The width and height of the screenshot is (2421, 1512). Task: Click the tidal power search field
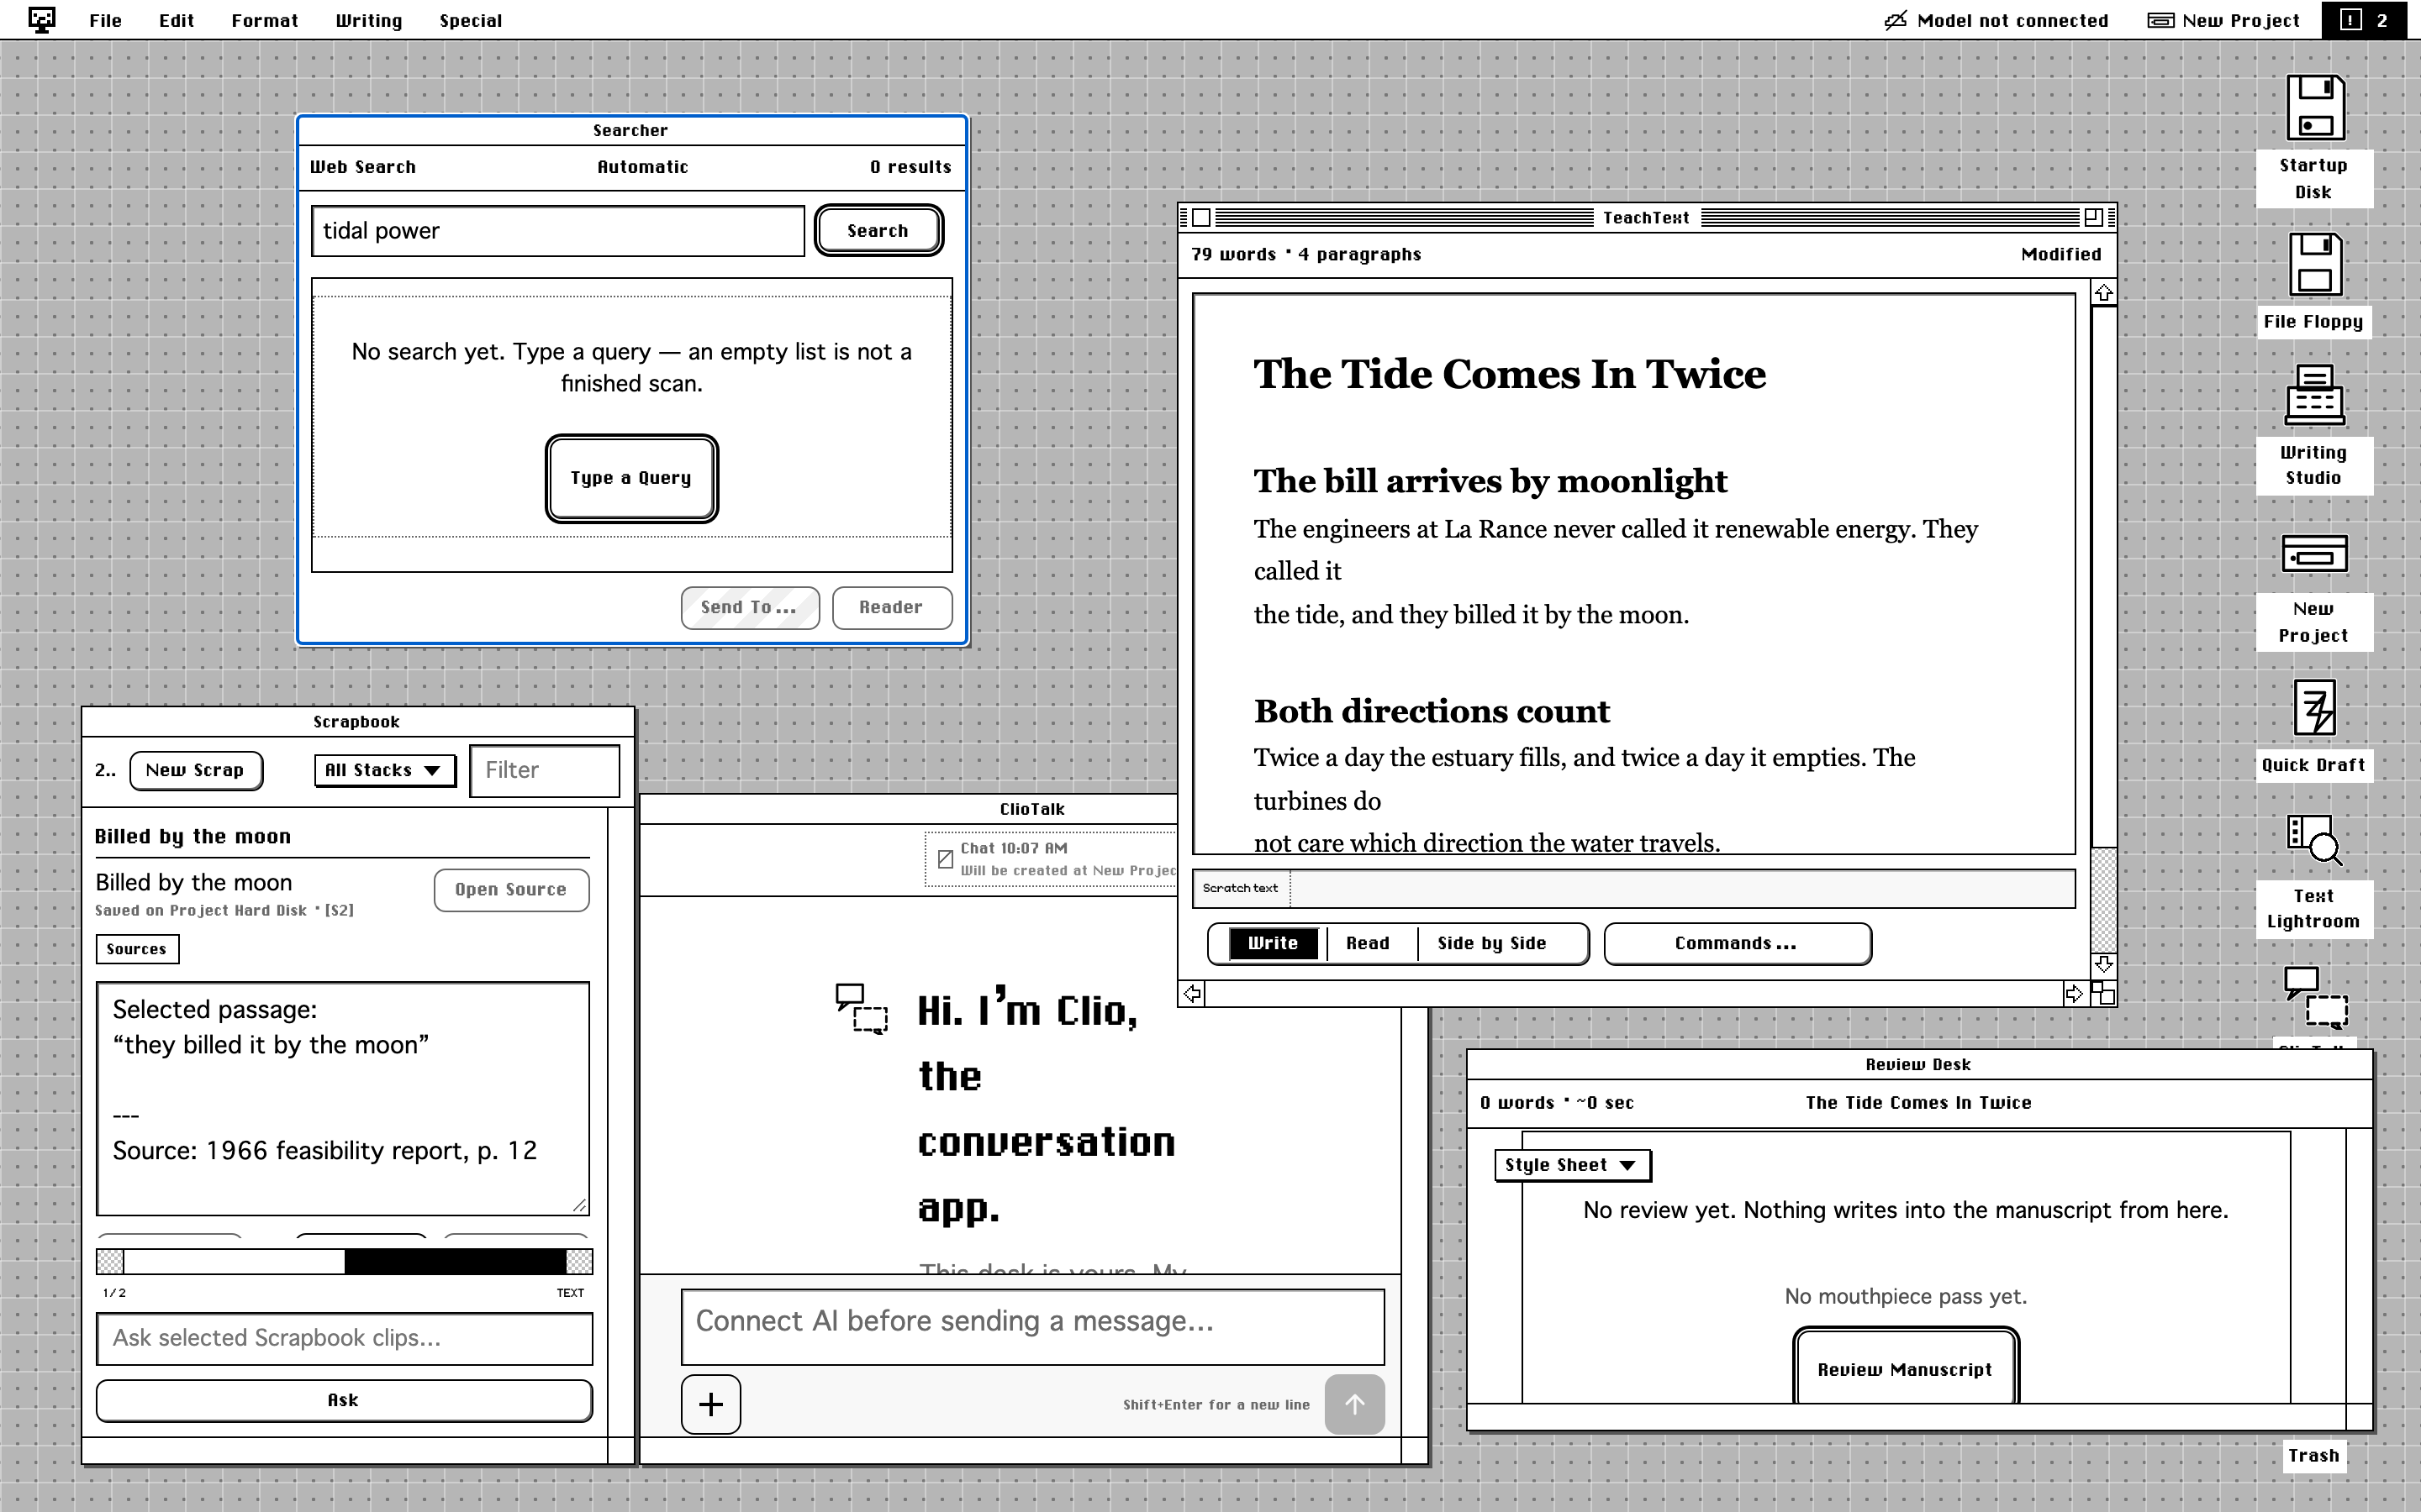(557, 231)
